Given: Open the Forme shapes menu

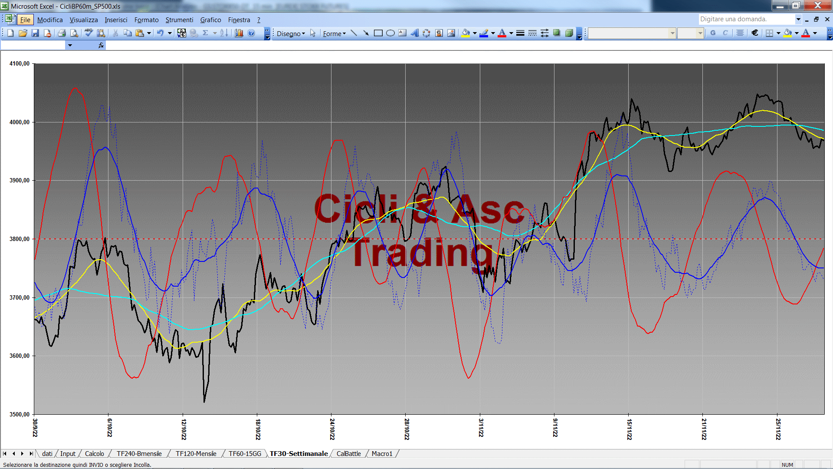Looking at the screenshot, I should click(334, 33).
